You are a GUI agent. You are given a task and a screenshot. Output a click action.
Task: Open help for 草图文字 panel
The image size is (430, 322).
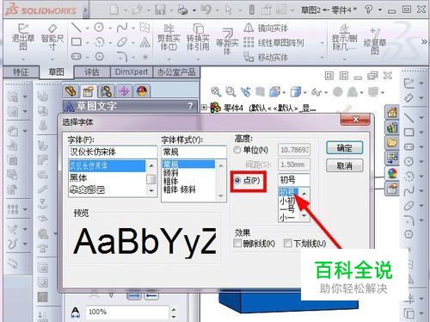pos(190,106)
